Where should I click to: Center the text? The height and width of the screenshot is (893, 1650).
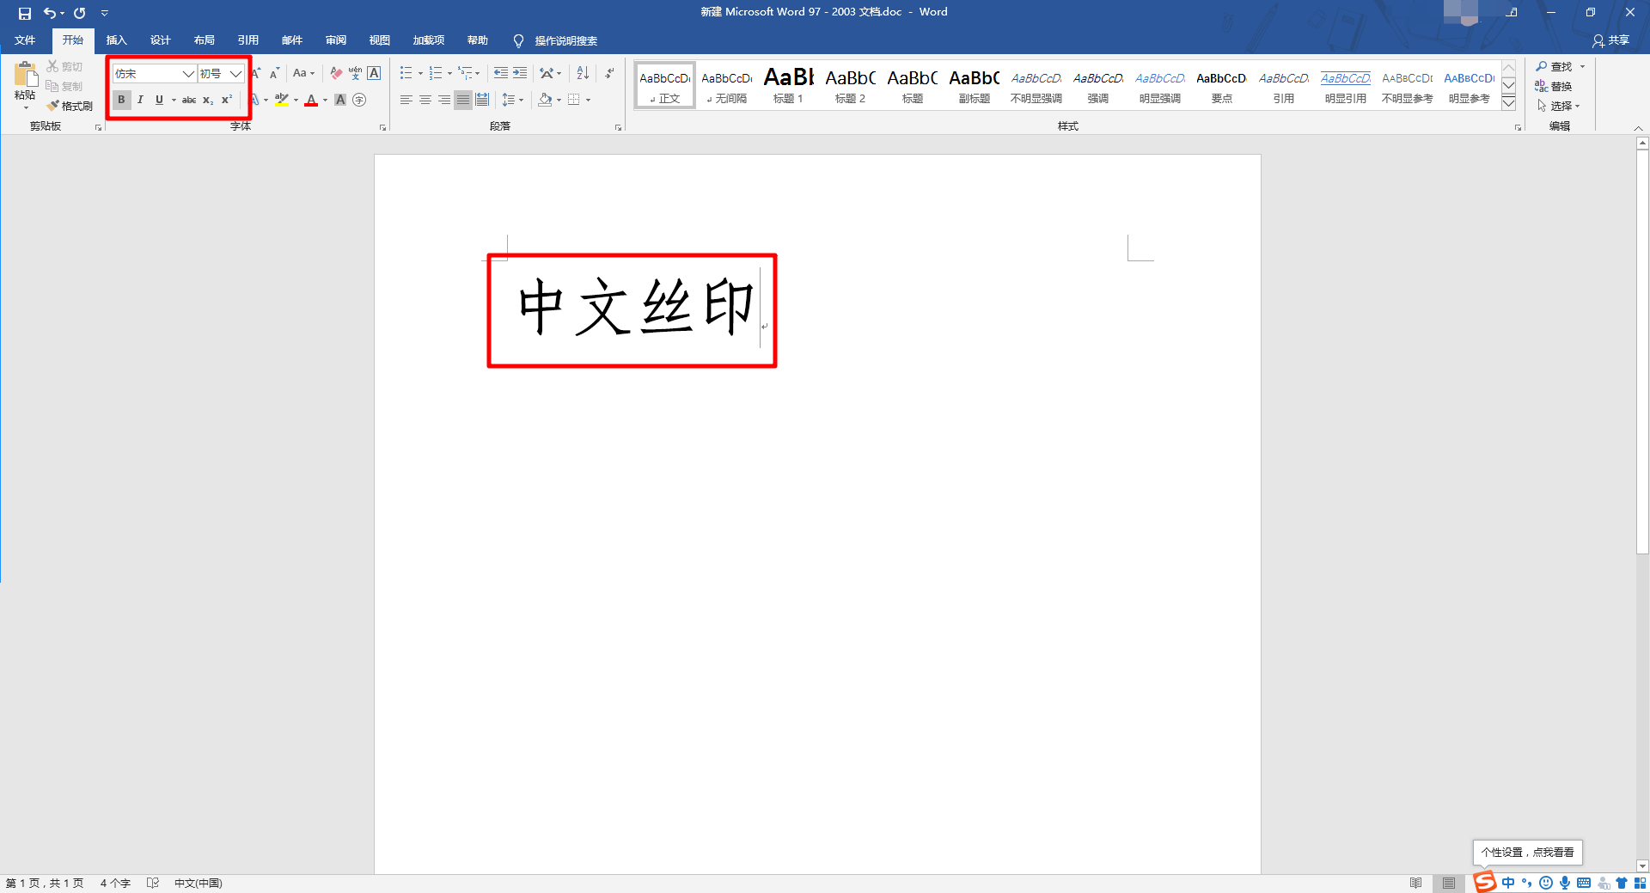[x=425, y=100]
